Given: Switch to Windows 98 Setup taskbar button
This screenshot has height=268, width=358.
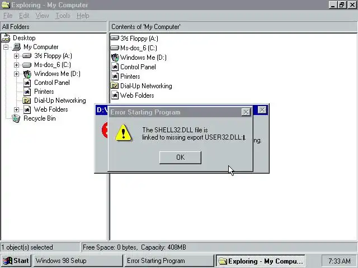Looking at the screenshot, I should pos(78,261).
